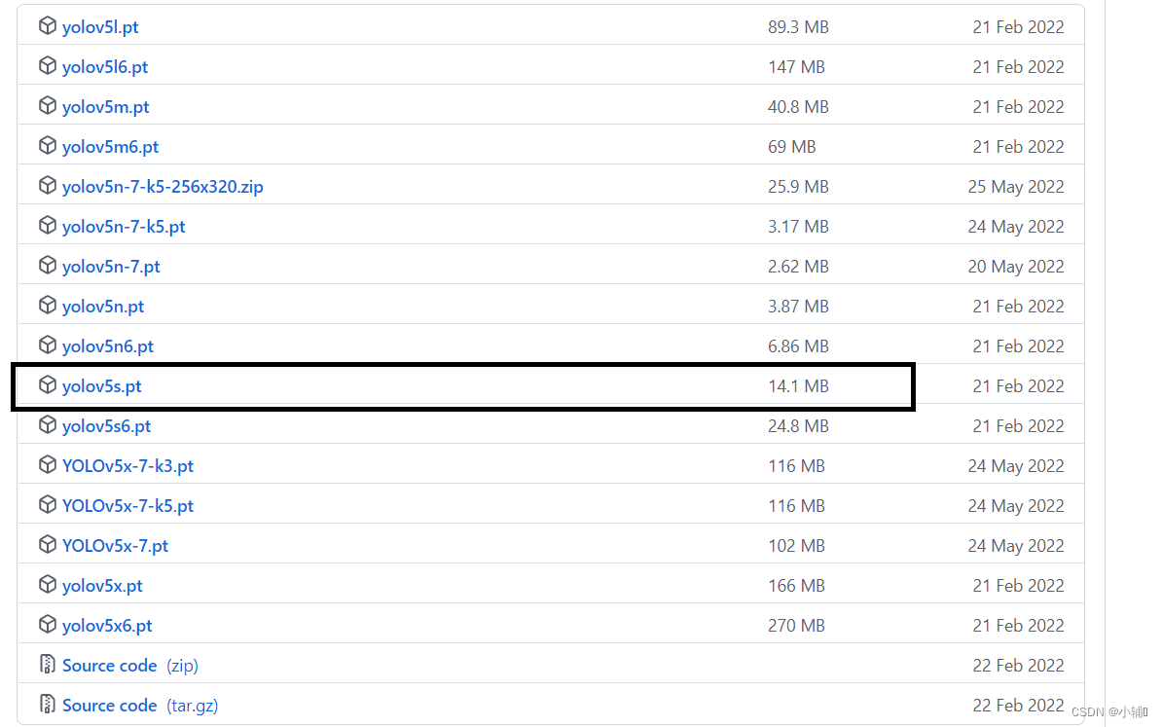
Task: Select the 14.1 MB size value
Action: coord(798,386)
